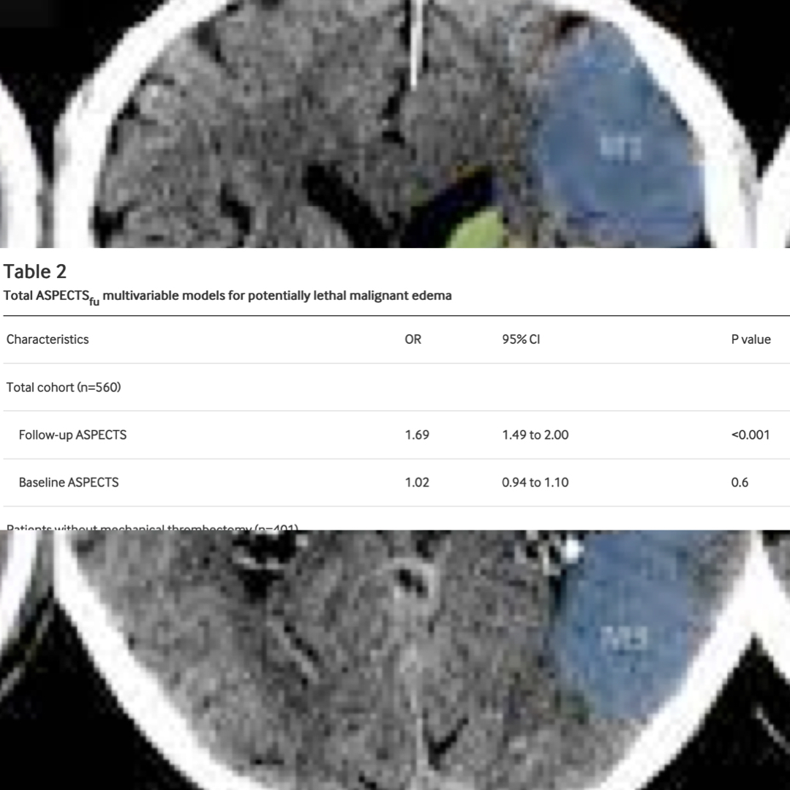Click the confidence interval '1.49 to 2.00'
790x790 pixels.
click(x=535, y=434)
